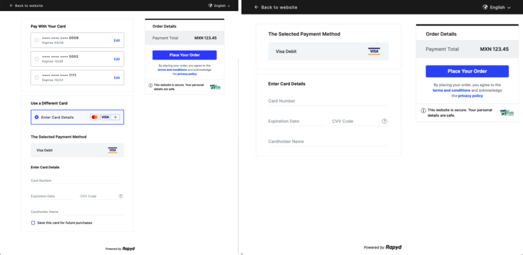Open the privacy policy link in the left panel
The width and height of the screenshot is (523, 255).
(x=187, y=74)
